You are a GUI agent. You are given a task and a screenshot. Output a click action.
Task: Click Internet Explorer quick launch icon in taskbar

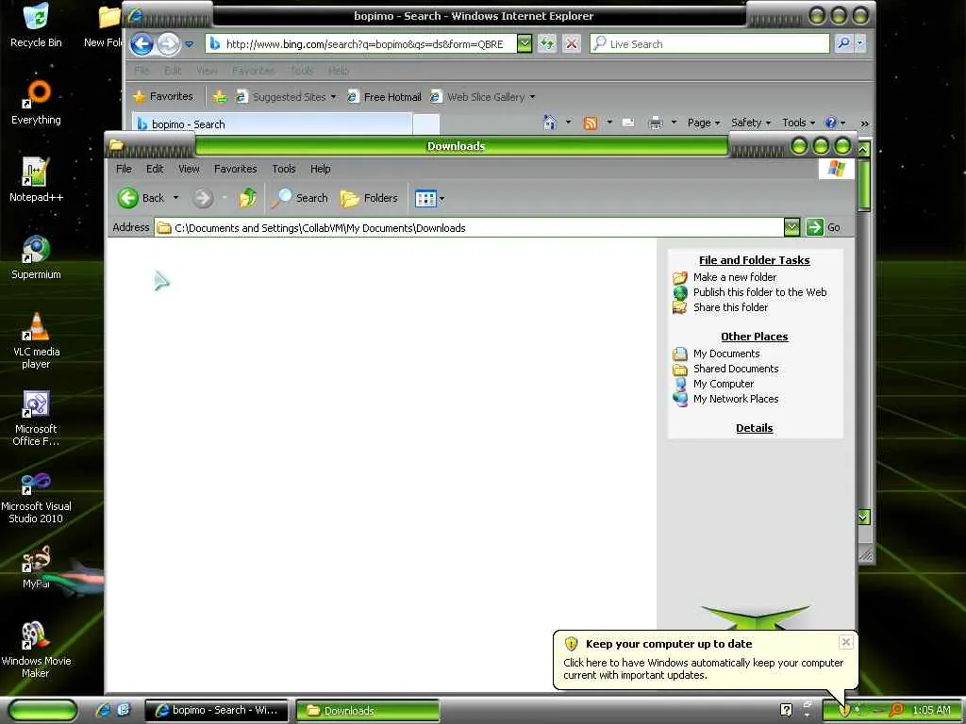(103, 710)
